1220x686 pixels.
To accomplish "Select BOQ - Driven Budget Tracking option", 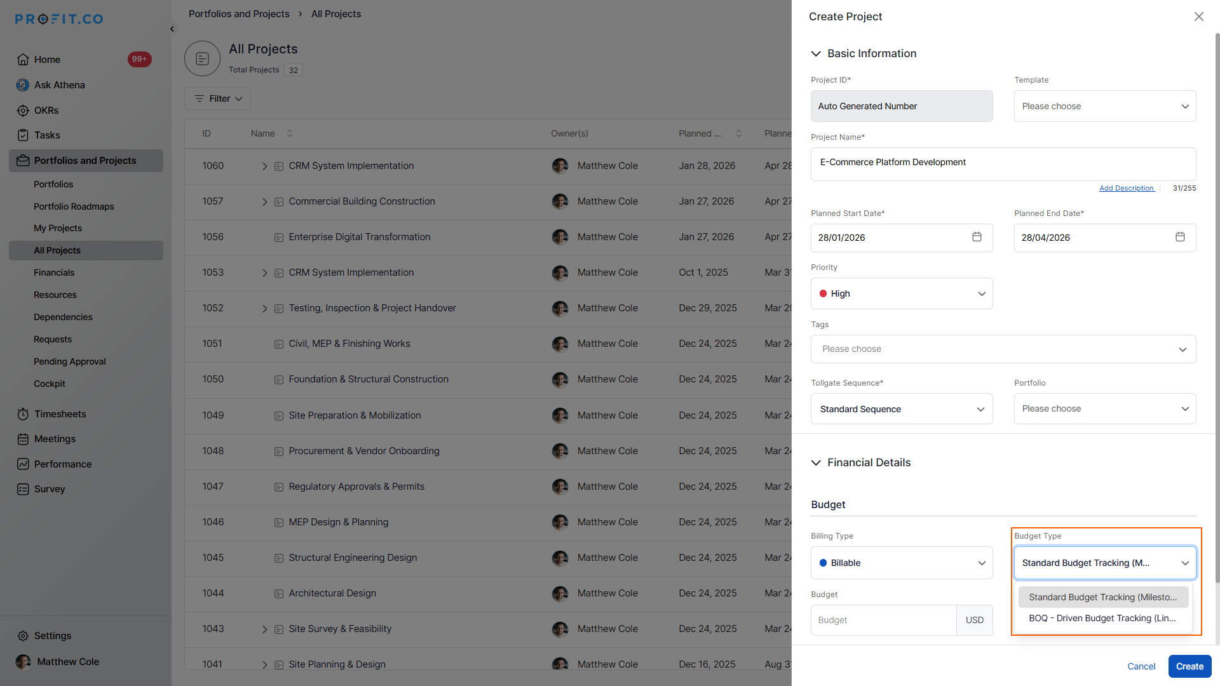I will pos(1102,618).
